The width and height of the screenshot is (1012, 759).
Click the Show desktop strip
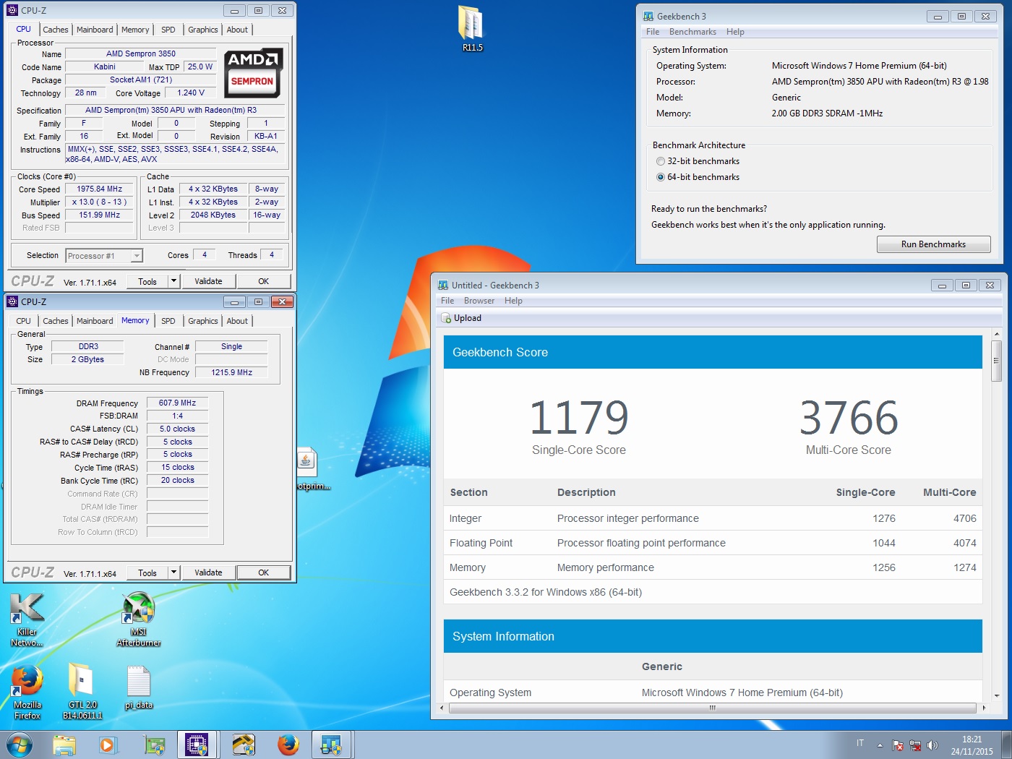pos(1006,745)
